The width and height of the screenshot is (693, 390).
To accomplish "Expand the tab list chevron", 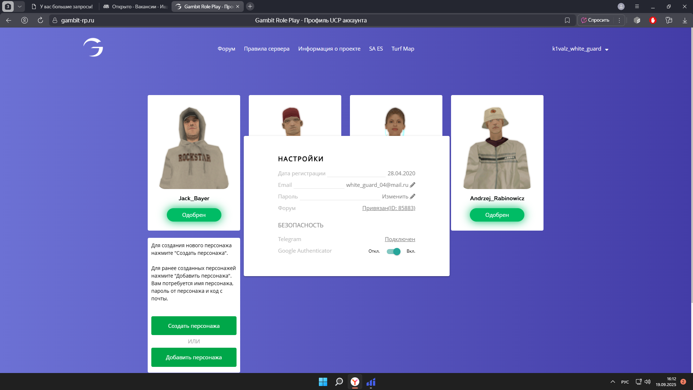I will pyautogui.click(x=20, y=7).
